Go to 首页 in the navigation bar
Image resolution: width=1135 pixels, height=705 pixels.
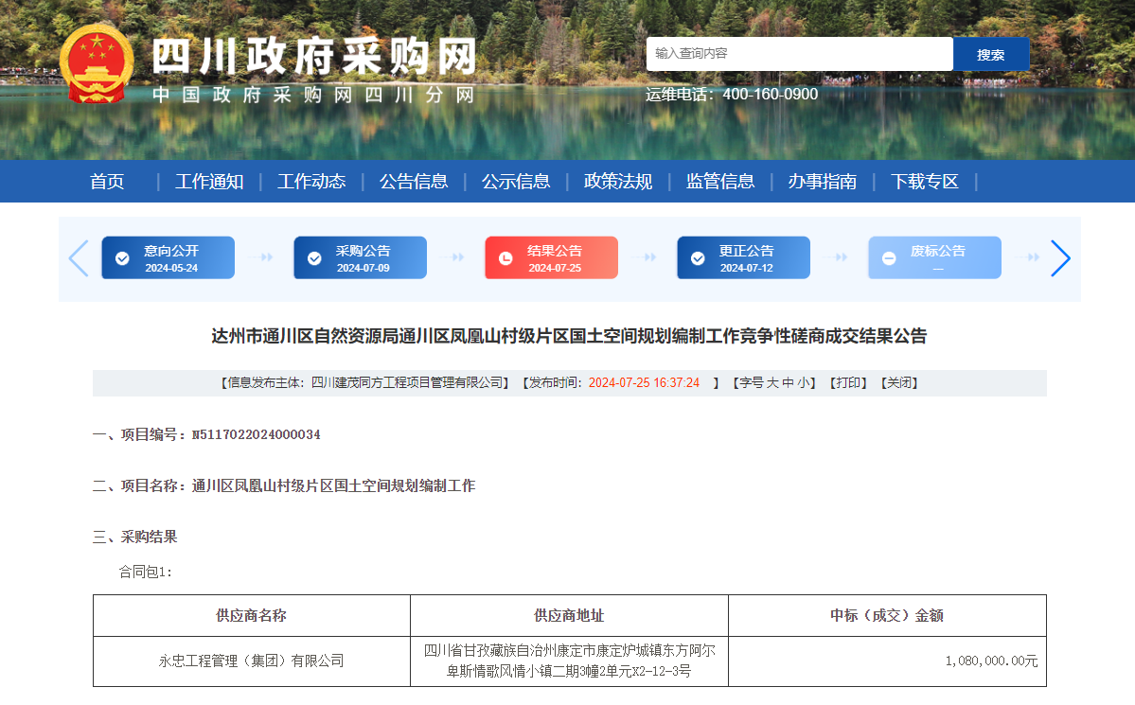click(x=107, y=182)
